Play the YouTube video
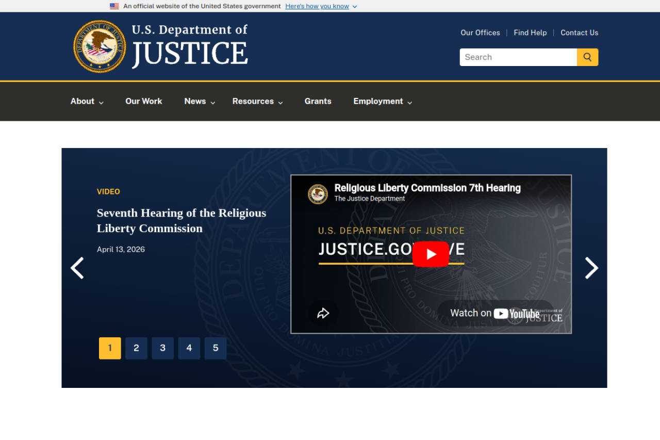 tap(431, 254)
